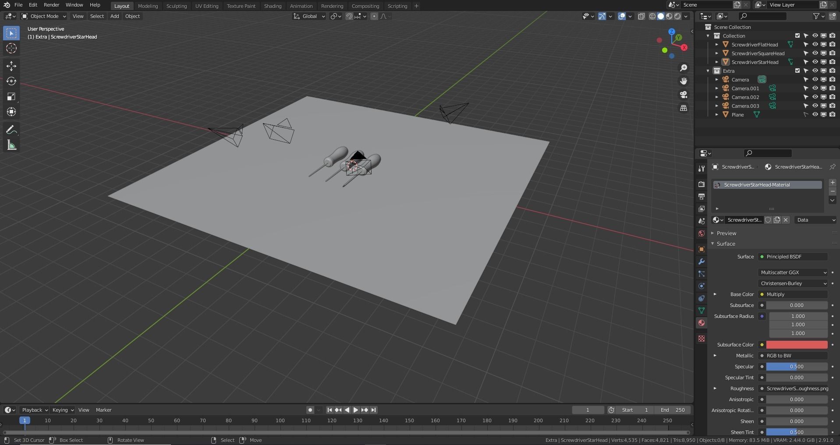
Task: Open Object properties tab
Action: 702,249
